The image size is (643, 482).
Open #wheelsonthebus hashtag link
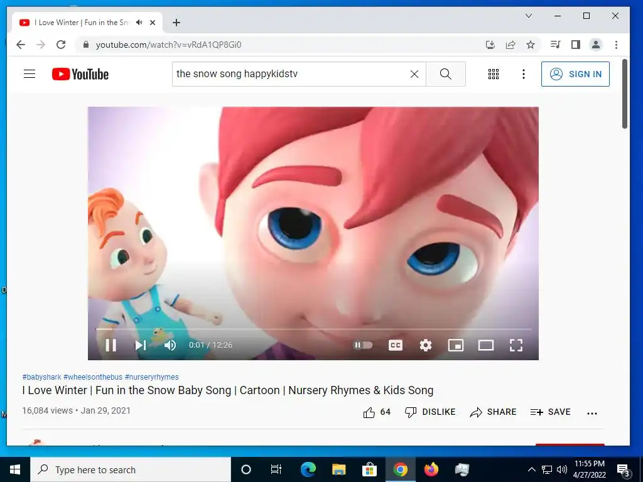tap(93, 377)
